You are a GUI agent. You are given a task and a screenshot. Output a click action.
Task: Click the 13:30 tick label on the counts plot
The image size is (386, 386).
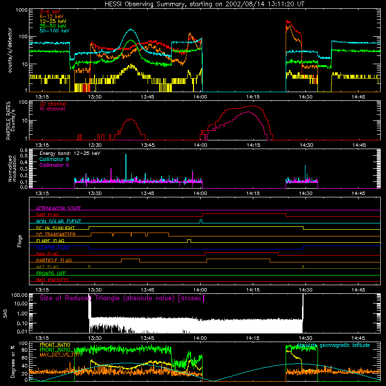[x=95, y=97]
